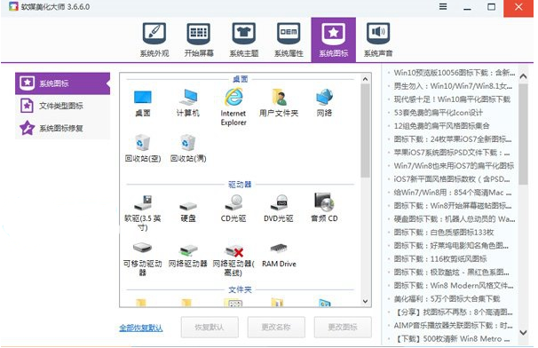Screen dimensions: 538x348
Task: Select the CD光驱 drive icon
Action: [x=233, y=209]
